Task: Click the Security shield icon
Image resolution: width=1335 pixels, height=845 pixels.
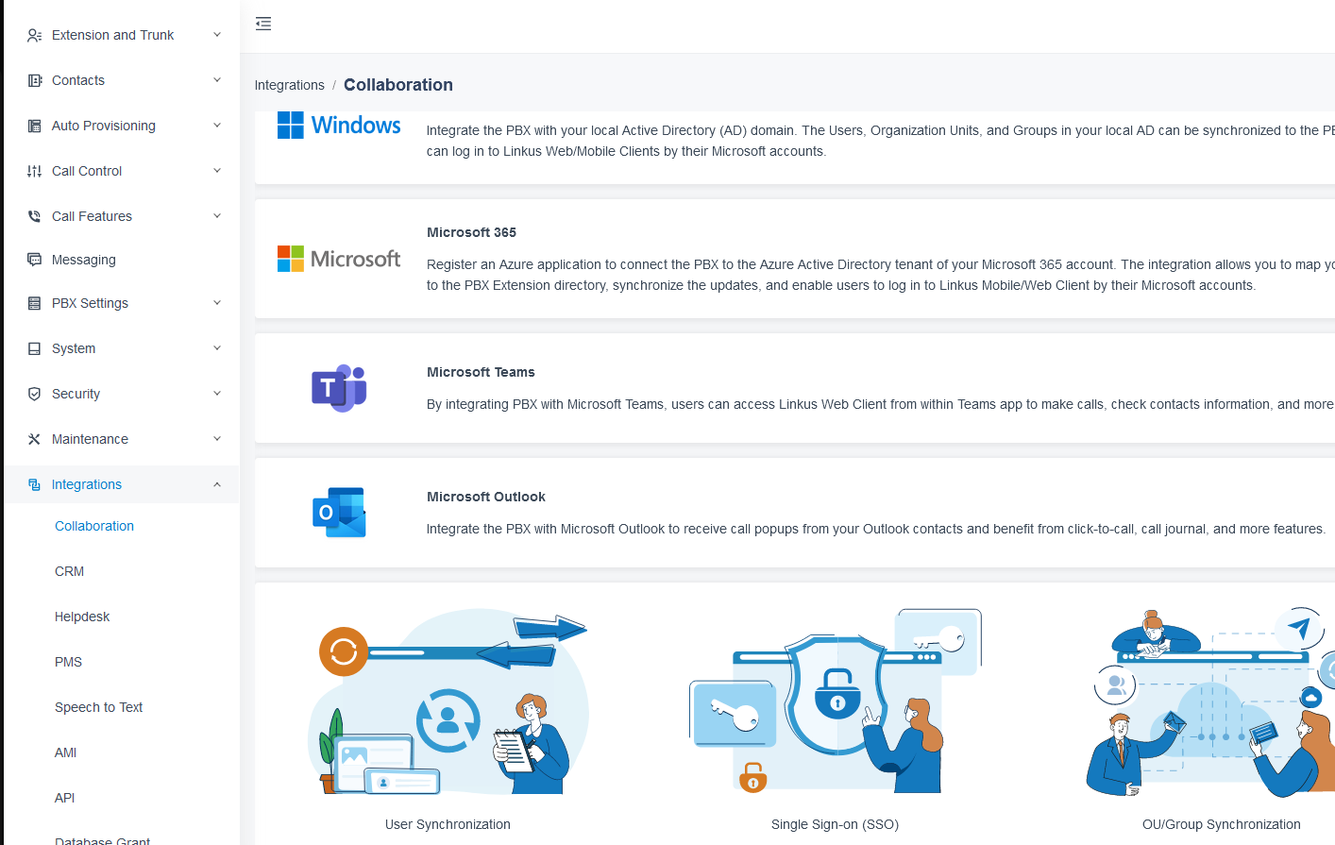Action: tap(34, 394)
